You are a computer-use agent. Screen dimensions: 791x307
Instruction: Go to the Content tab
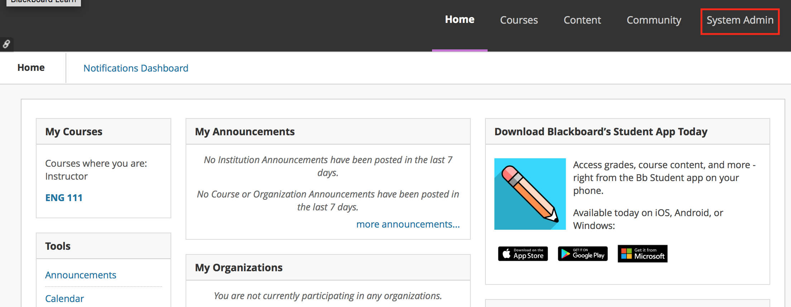(582, 20)
